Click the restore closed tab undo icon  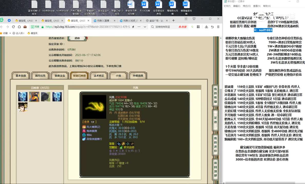pos(212,27)
